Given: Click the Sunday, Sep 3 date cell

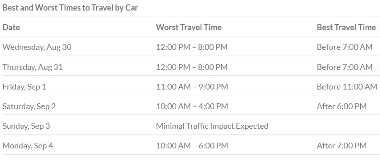Looking at the screenshot, I should coord(26,126).
